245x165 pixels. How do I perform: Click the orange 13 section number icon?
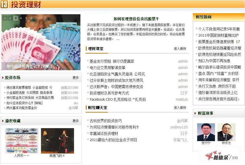(4, 4)
